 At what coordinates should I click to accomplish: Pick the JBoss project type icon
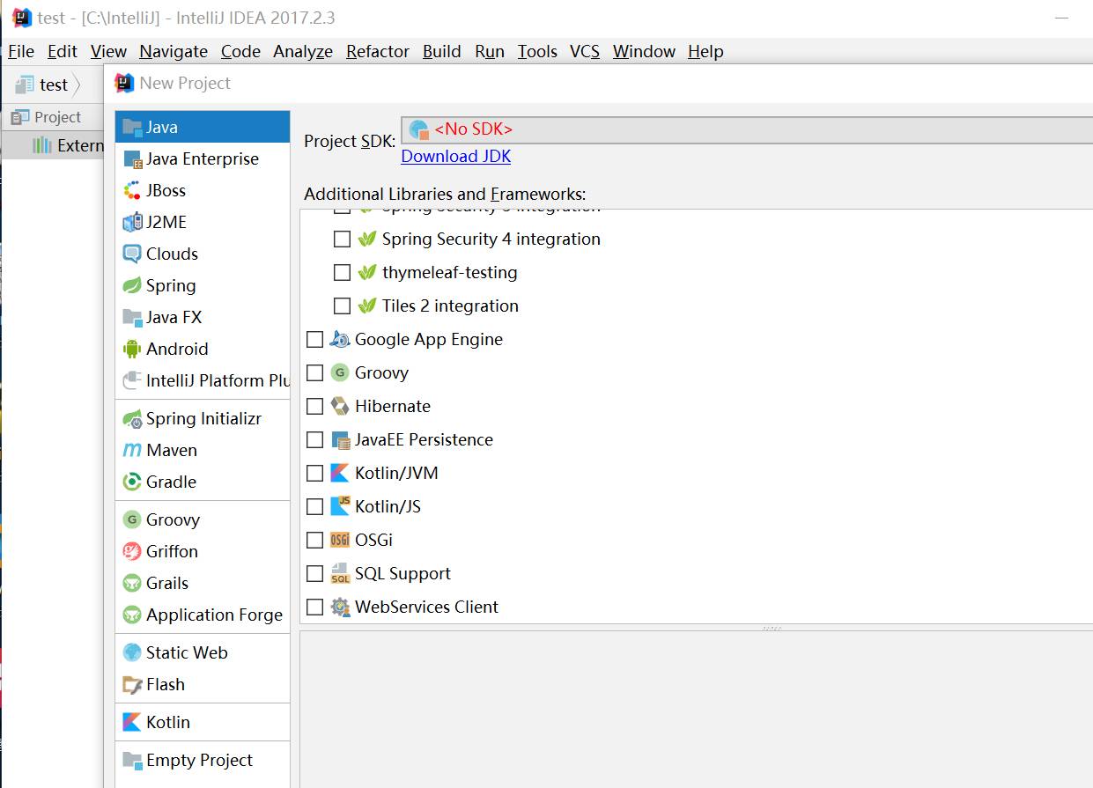(x=132, y=190)
